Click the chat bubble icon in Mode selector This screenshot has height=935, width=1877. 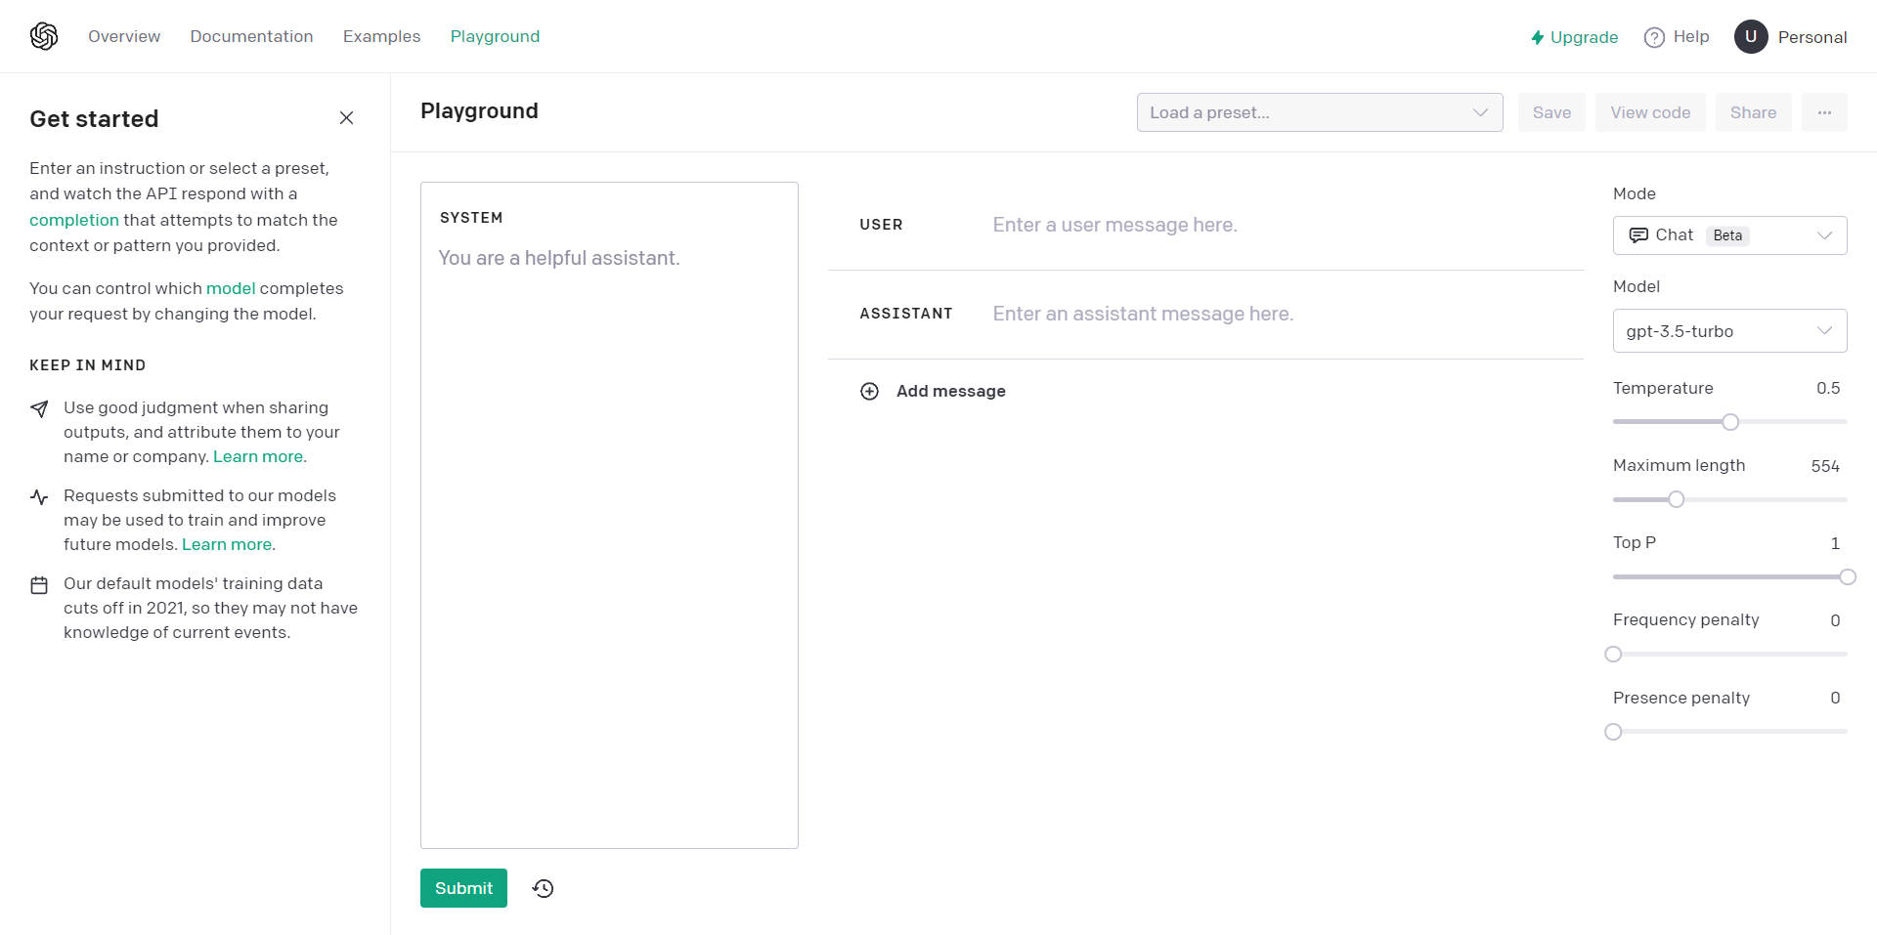[x=1638, y=235]
